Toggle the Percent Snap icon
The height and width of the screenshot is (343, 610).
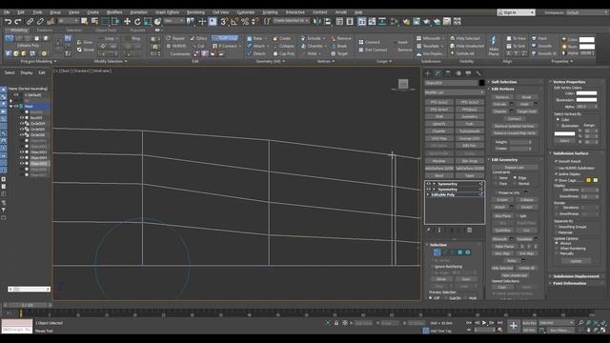(x=245, y=21)
